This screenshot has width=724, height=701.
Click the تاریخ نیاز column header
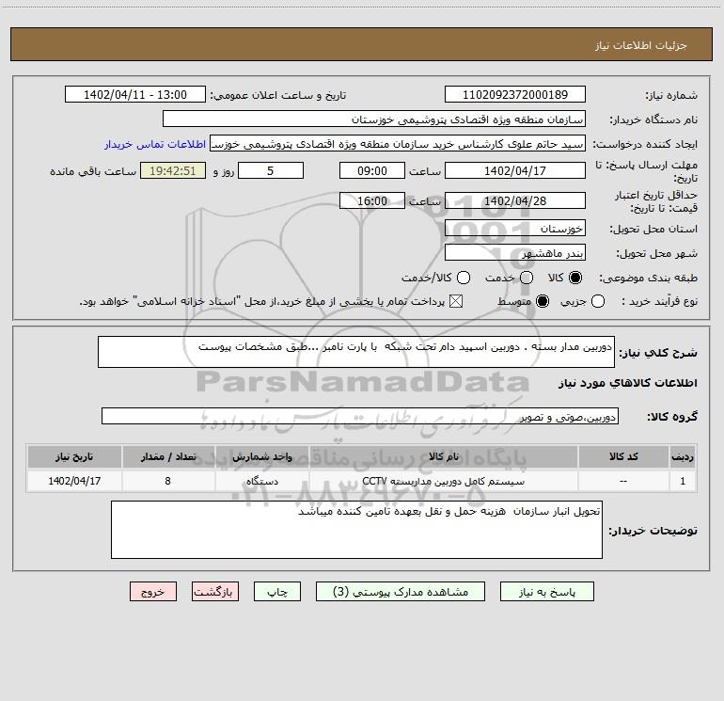point(74,456)
